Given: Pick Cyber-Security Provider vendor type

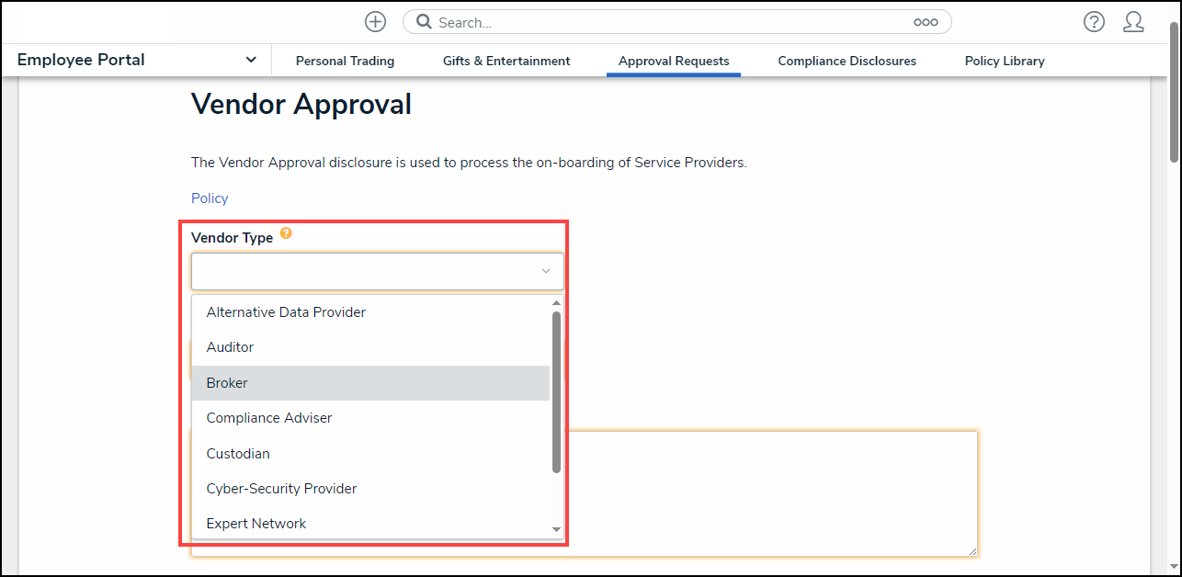Looking at the screenshot, I should pyautogui.click(x=281, y=488).
